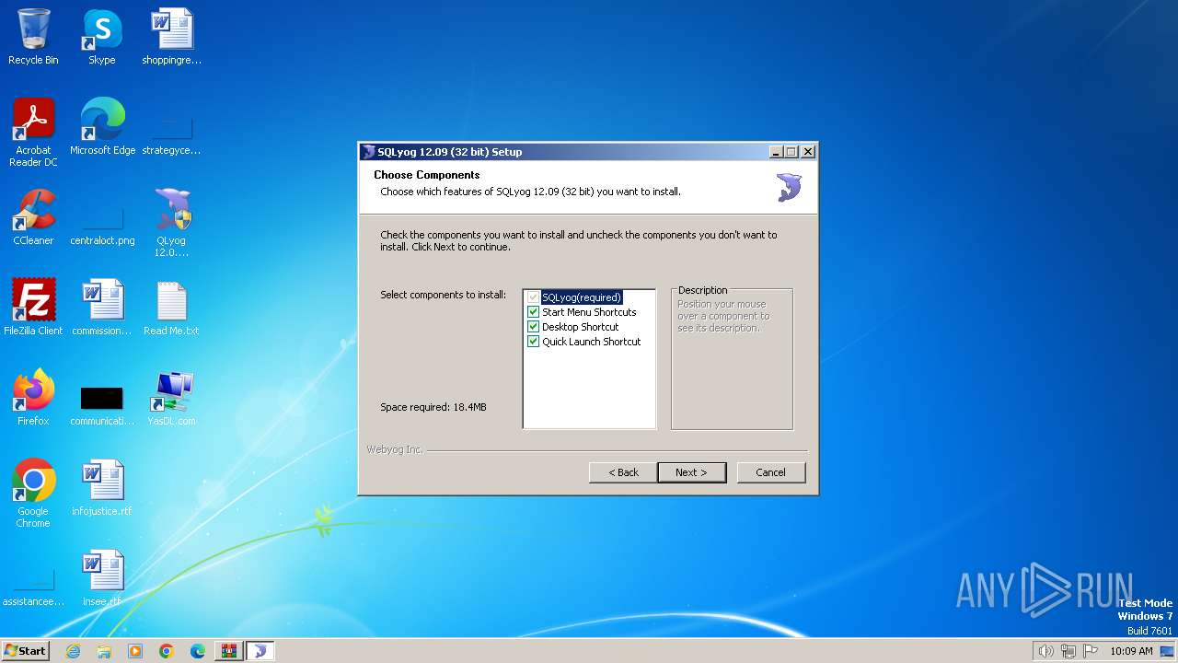The width and height of the screenshot is (1178, 663).
Task: Open the Action Center flag icon
Action: pyautogui.click(x=1091, y=651)
